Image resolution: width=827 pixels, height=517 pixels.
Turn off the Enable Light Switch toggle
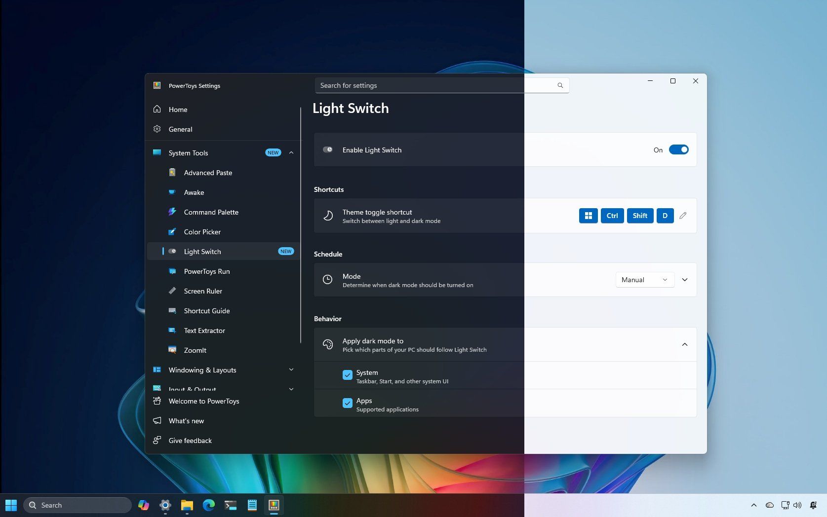tap(679, 149)
